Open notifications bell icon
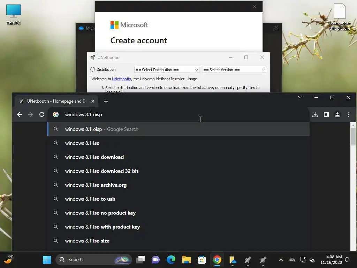The width and height of the screenshot is (357, 268). click(x=348, y=260)
